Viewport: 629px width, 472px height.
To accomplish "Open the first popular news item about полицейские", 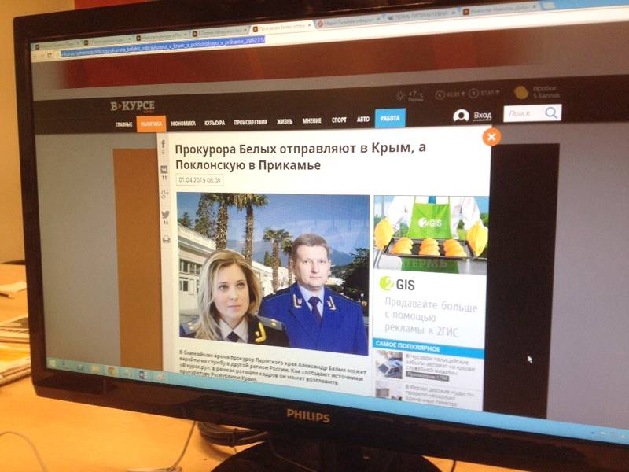I will [440, 366].
